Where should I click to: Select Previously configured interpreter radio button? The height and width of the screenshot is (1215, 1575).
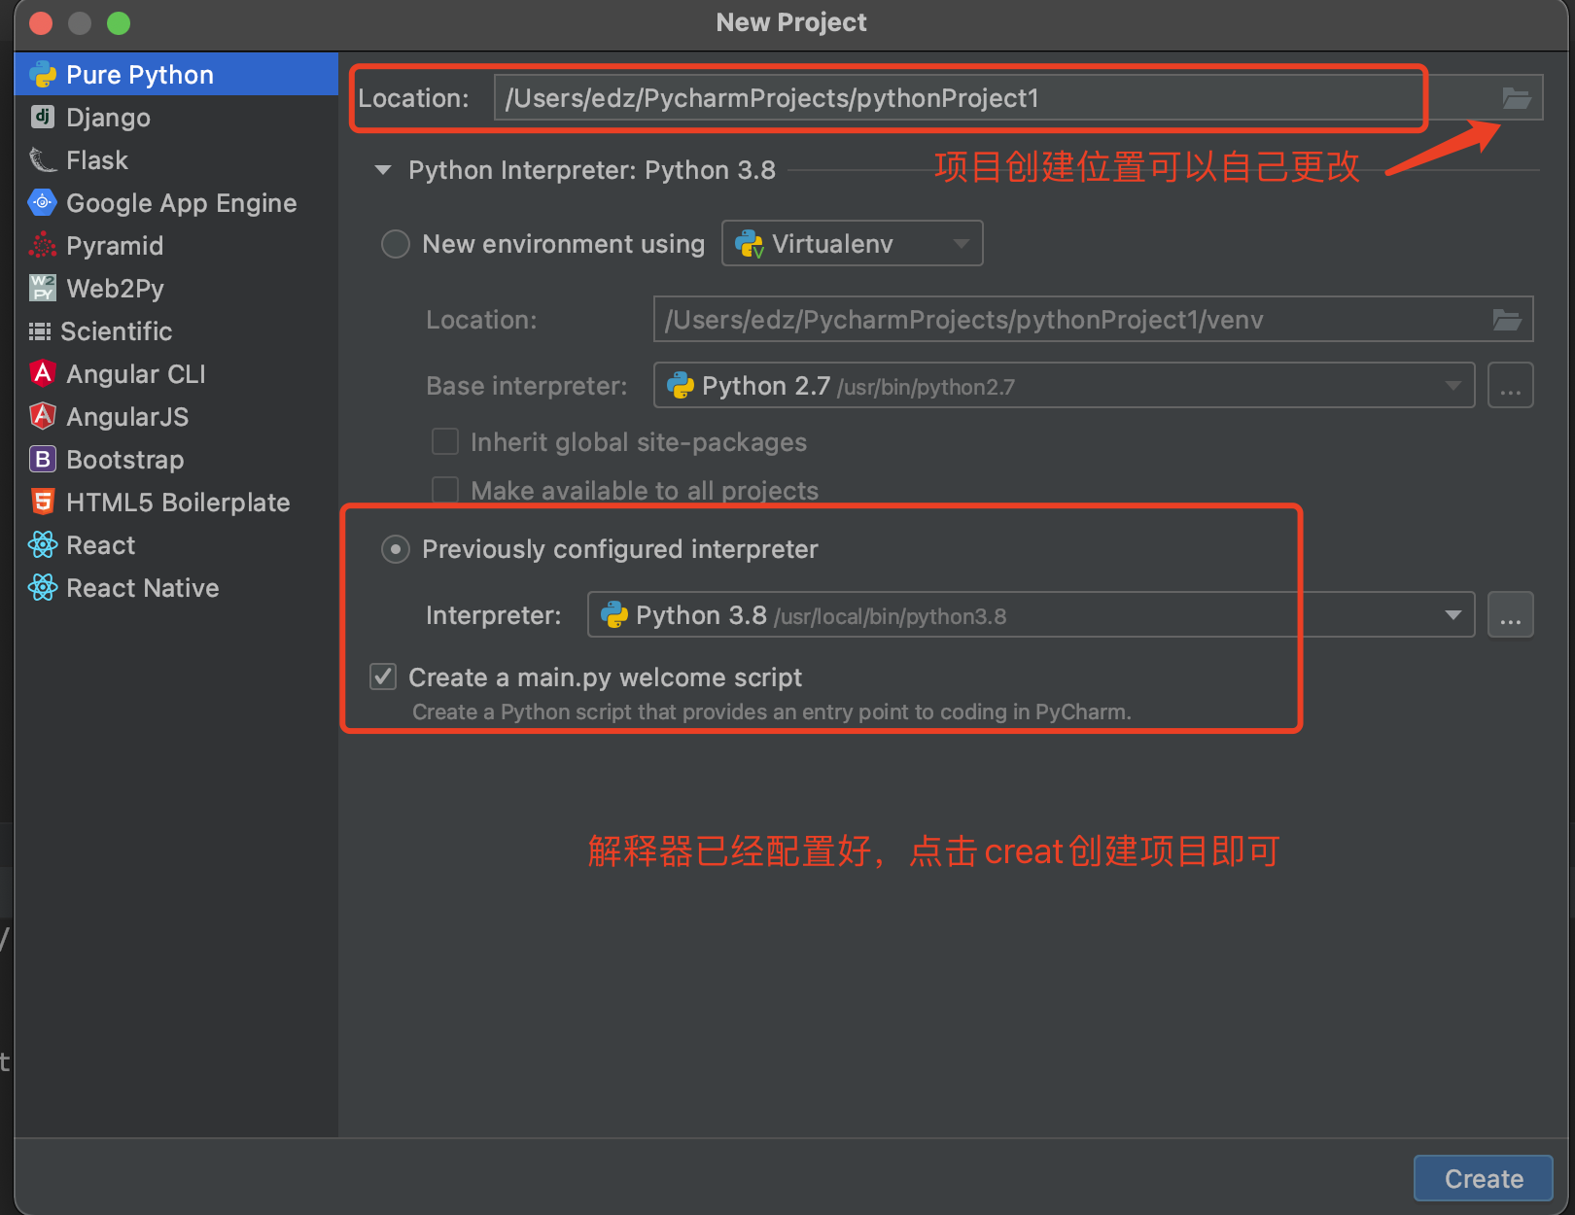click(x=396, y=549)
